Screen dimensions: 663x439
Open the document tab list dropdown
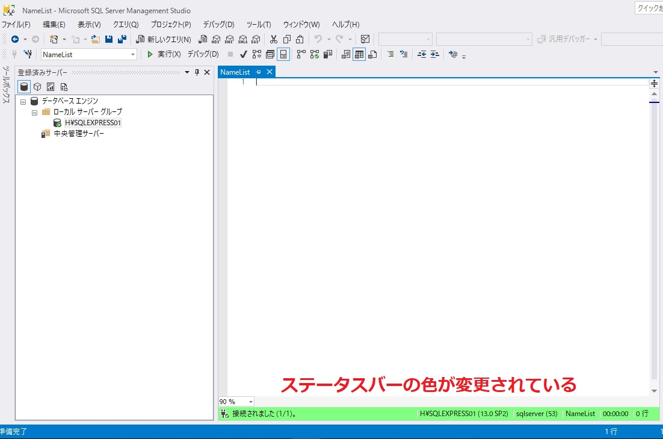[x=655, y=72]
